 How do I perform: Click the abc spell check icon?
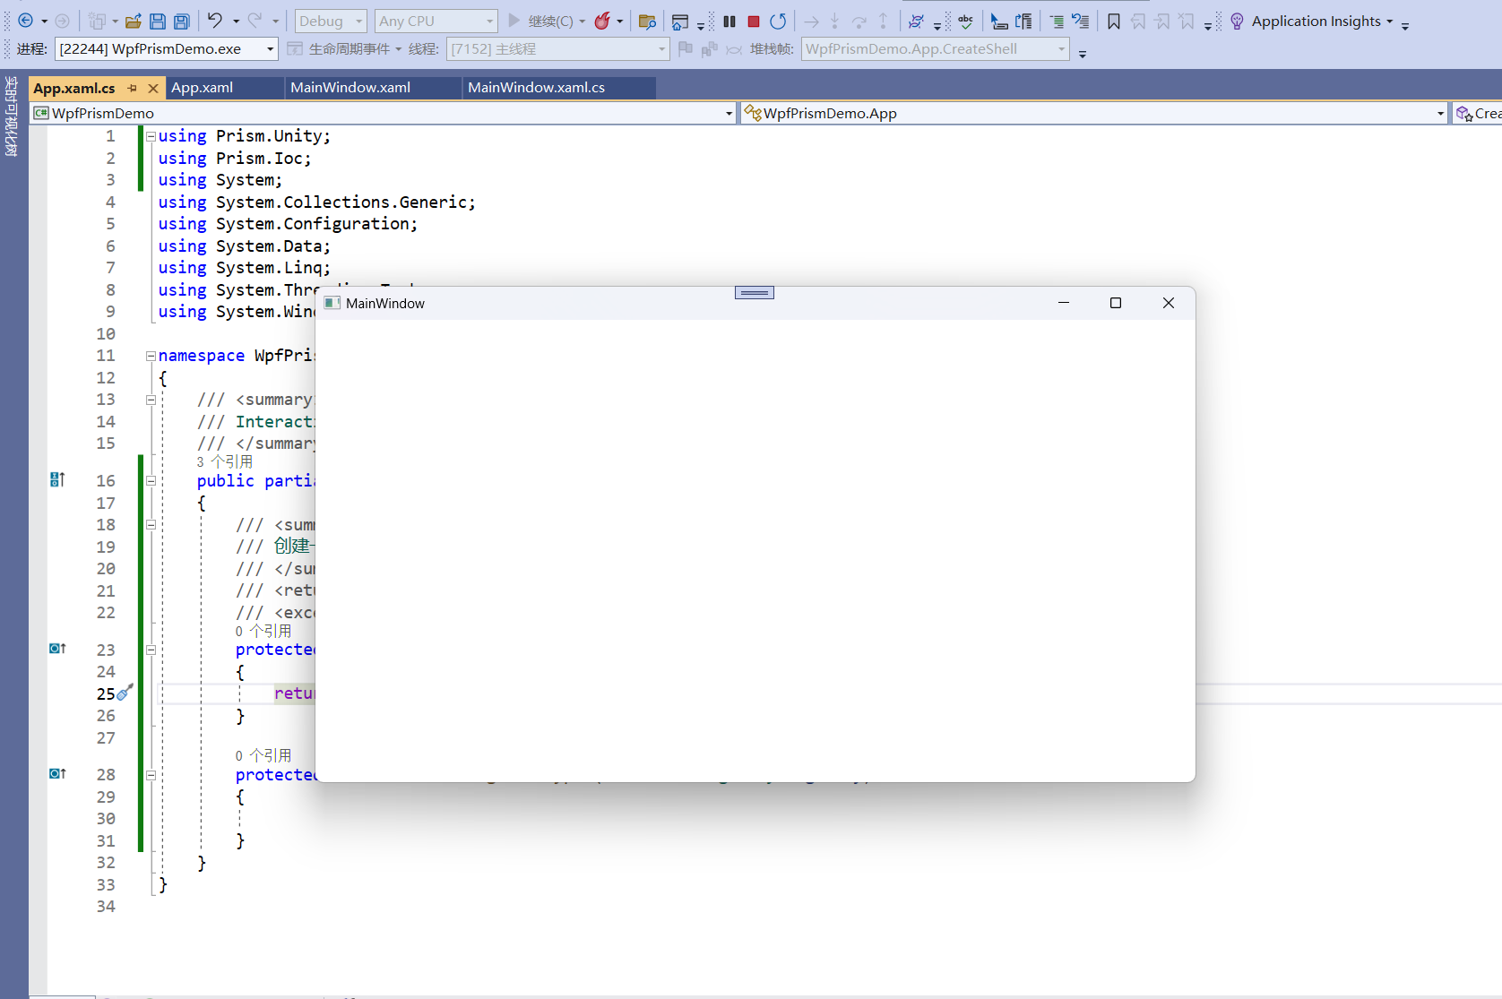pyautogui.click(x=965, y=22)
